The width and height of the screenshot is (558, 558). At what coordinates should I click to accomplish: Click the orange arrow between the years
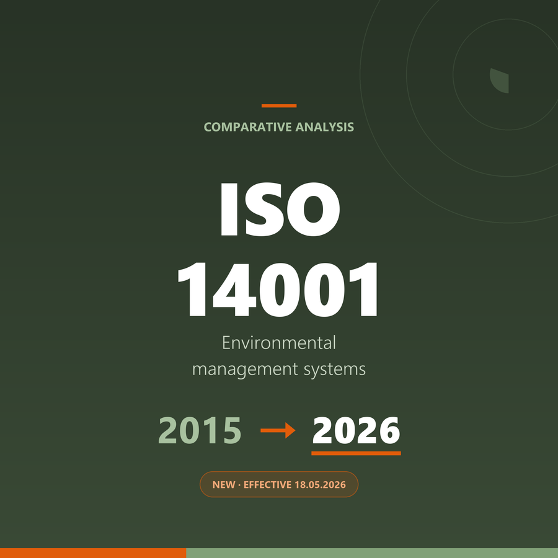[278, 430]
